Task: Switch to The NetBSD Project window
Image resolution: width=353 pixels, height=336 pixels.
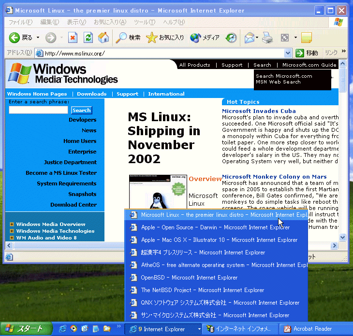Action: pyautogui.click(x=216, y=290)
